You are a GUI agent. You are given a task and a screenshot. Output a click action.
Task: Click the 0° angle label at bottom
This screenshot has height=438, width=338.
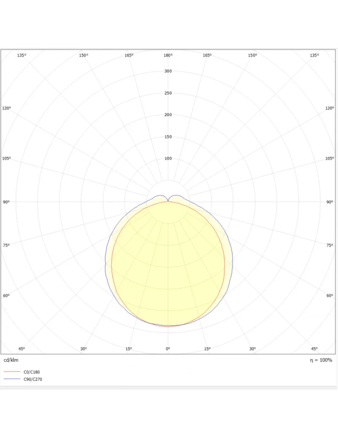[x=168, y=349]
